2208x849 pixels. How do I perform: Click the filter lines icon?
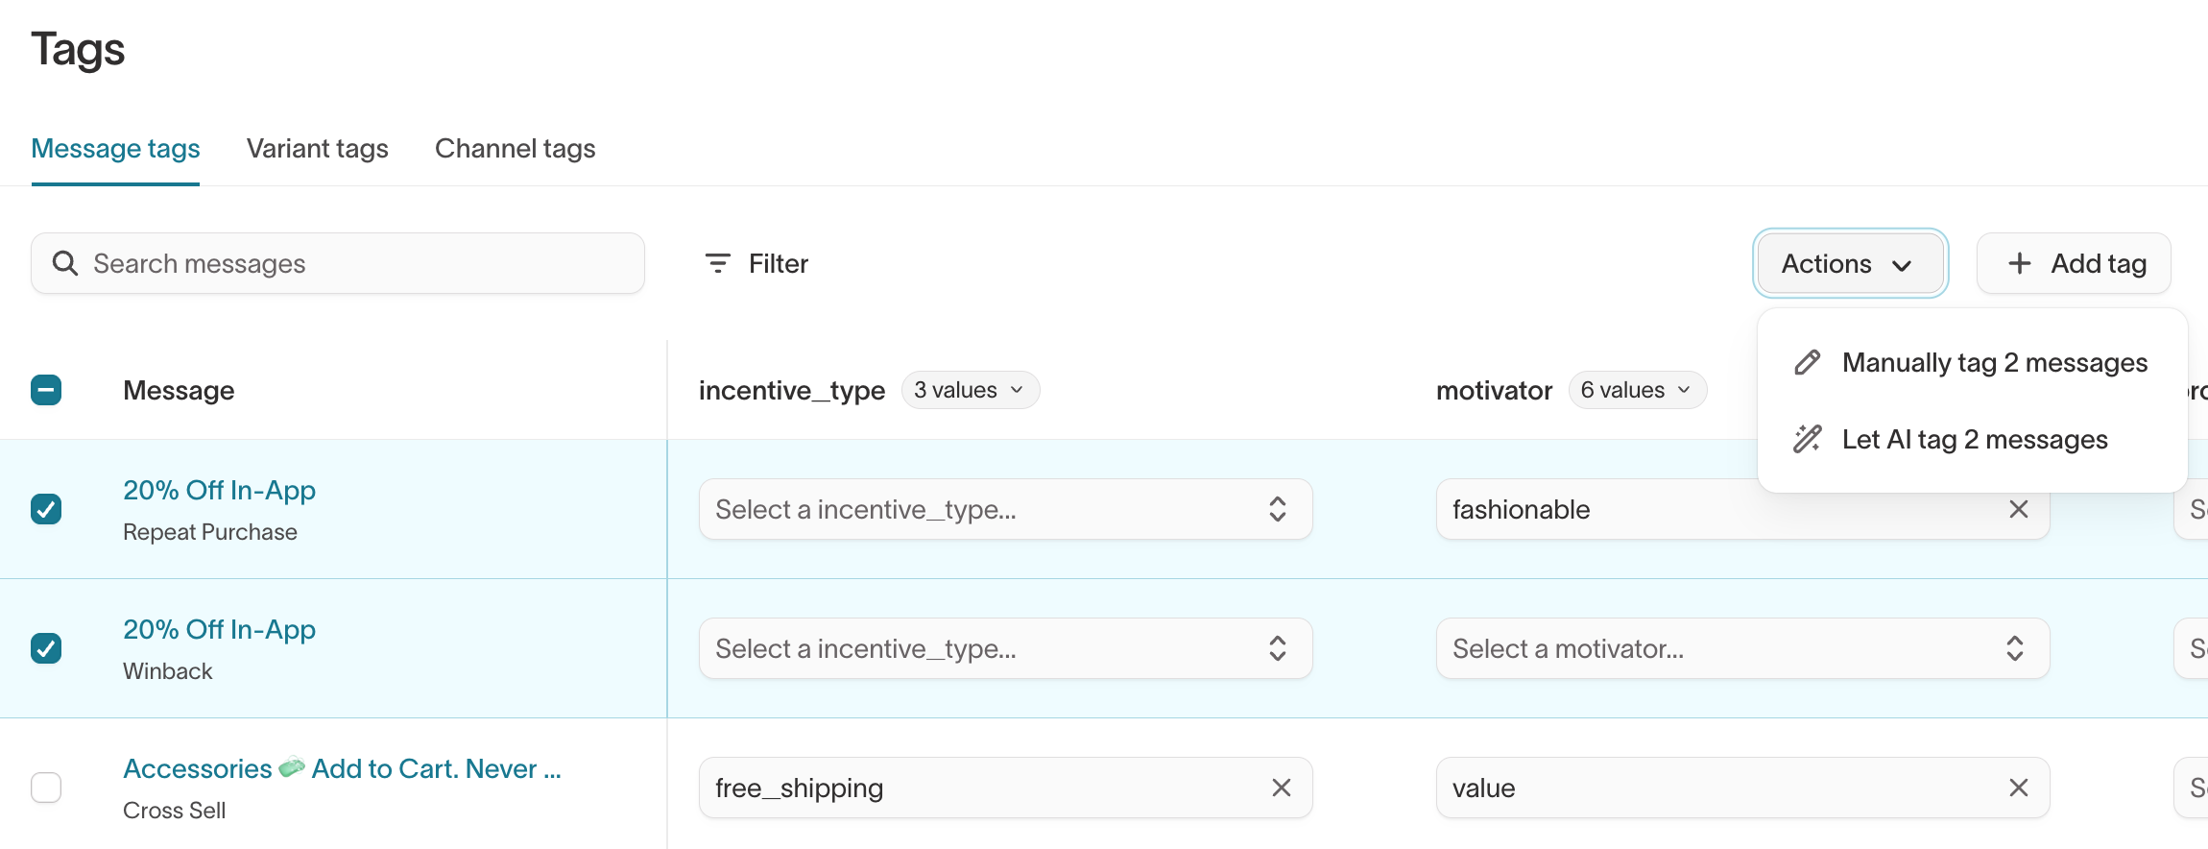718,263
